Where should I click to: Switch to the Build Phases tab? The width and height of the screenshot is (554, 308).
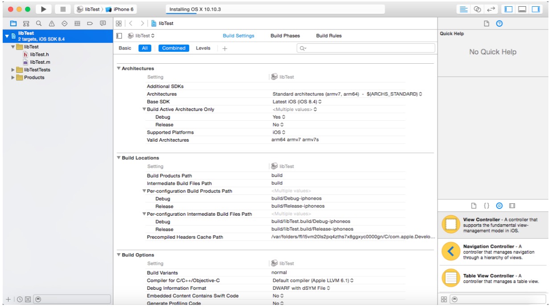[x=285, y=36]
